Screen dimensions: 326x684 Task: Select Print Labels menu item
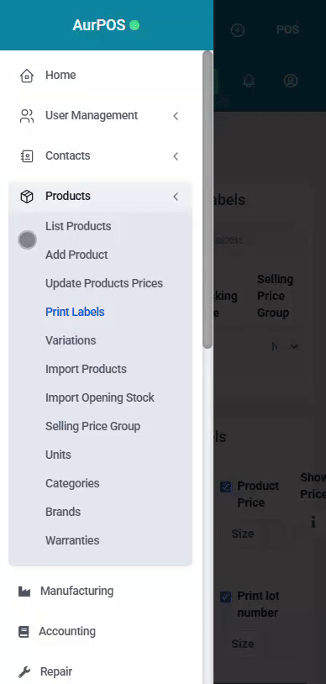[x=75, y=312]
